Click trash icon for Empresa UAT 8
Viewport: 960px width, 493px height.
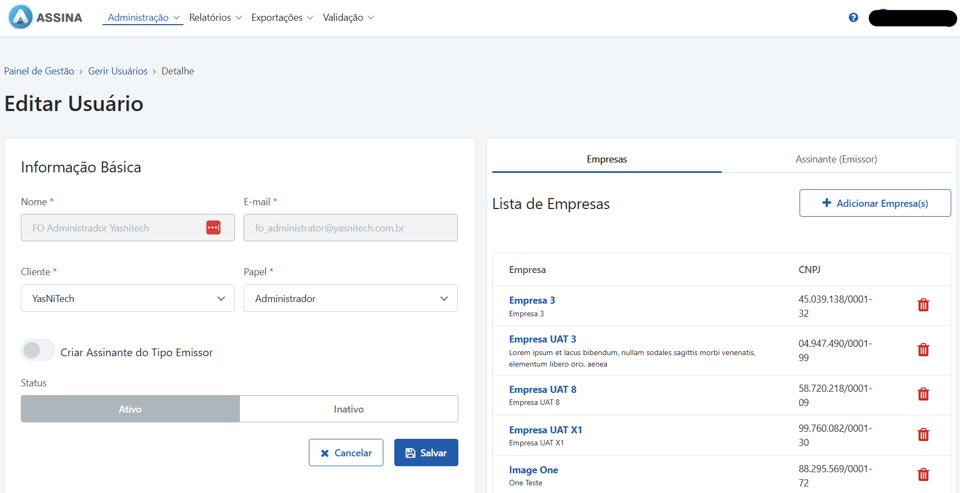point(923,394)
